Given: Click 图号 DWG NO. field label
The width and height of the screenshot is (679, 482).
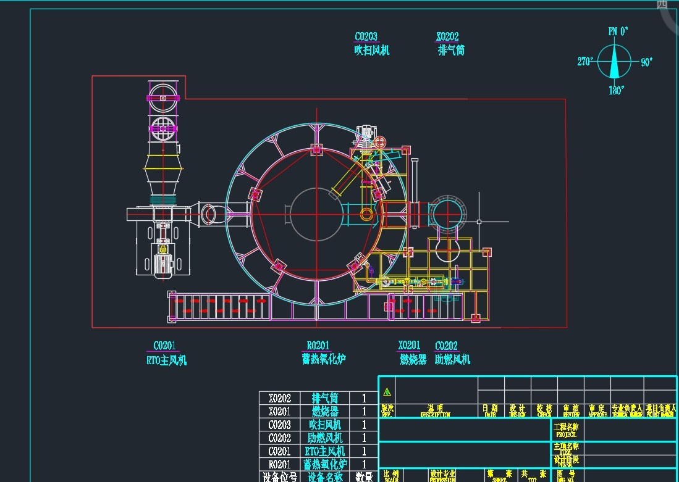Looking at the screenshot, I should [566, 476].
